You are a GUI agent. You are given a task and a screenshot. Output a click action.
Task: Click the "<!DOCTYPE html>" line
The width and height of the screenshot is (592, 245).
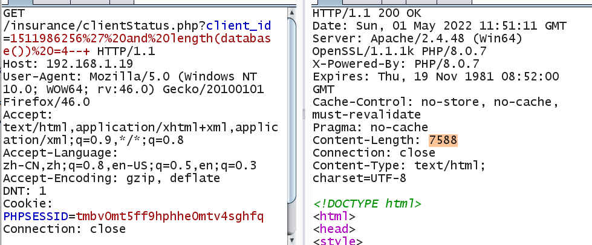point(366,204)
